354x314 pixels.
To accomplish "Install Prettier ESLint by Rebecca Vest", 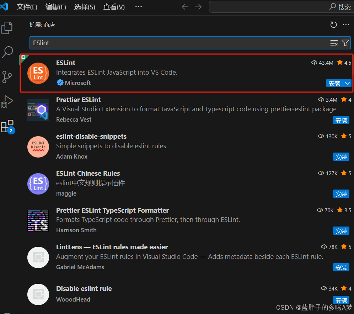I will point(341,120).
